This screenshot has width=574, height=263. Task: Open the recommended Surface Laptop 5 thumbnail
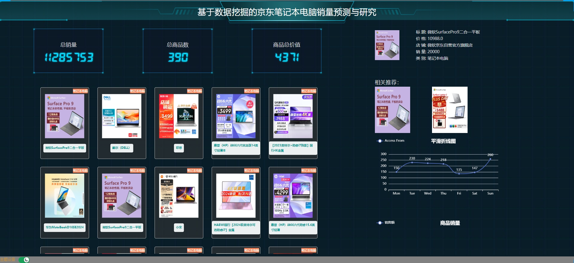coord(450,110)
